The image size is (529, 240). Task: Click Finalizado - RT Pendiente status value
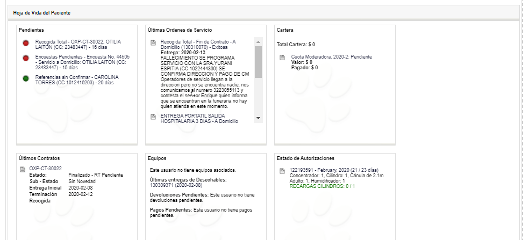[x=96, y=175]
